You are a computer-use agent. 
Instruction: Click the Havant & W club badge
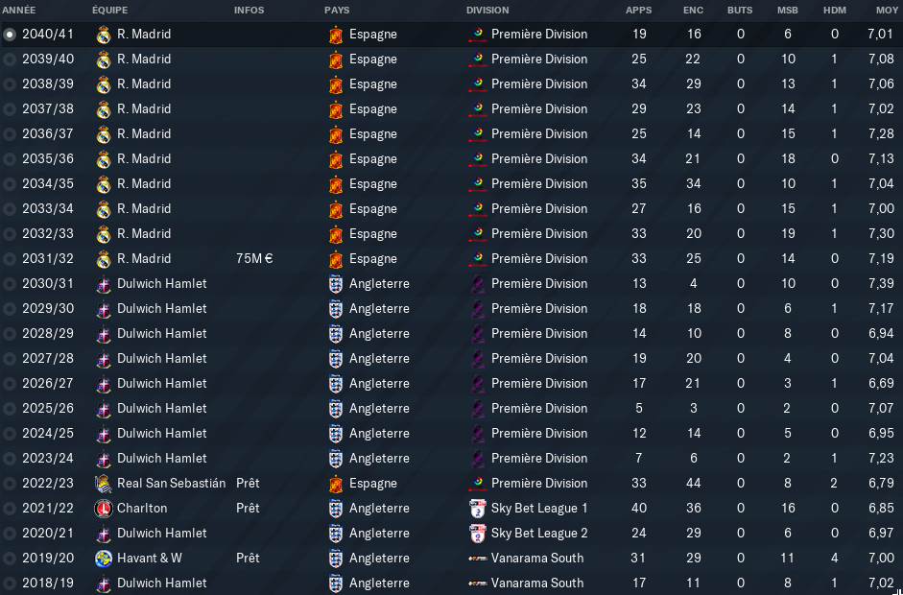(x=103, y=559)
